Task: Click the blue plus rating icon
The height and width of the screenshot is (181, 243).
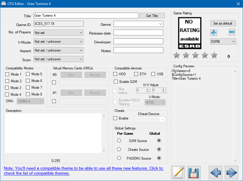Action: point(214,33)
